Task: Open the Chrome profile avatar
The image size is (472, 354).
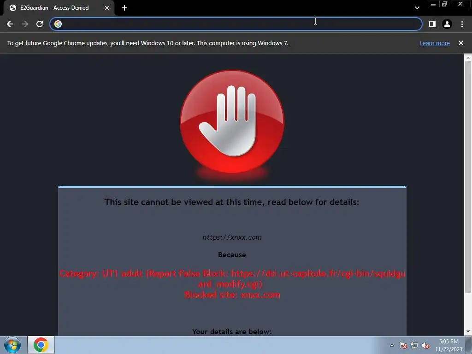Action: [447, 24]
